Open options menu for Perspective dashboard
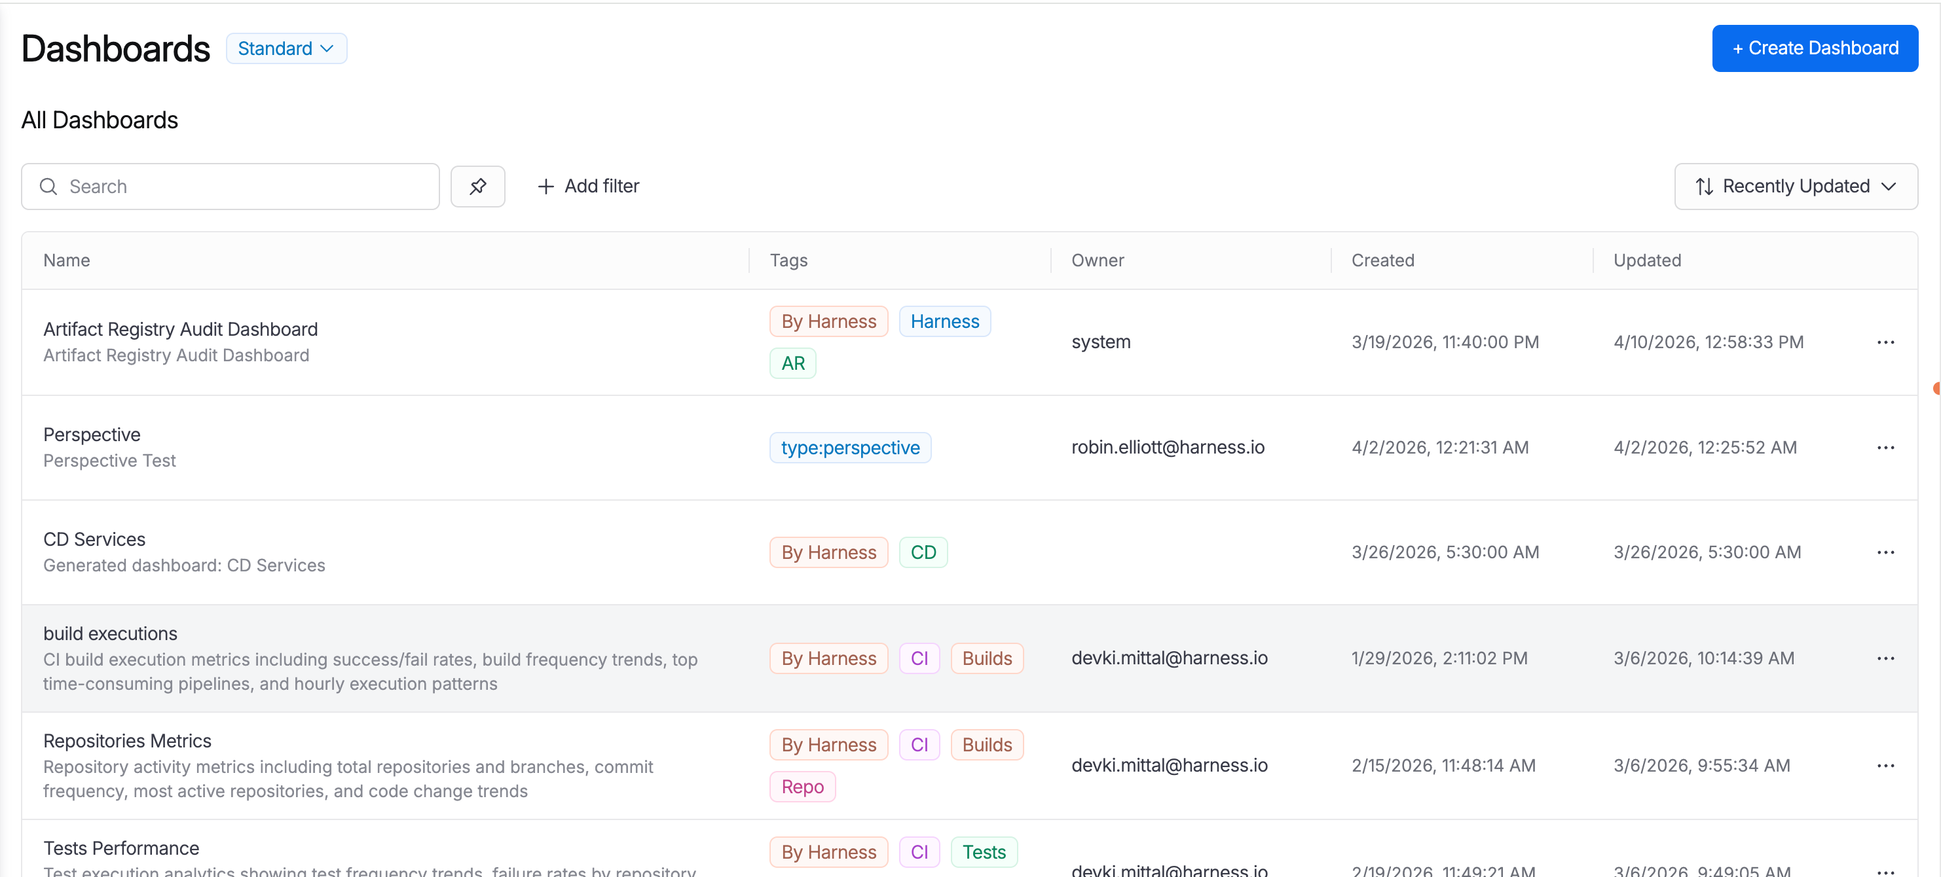This screenshot has width=1941, height=877. tap(1886, 446)
